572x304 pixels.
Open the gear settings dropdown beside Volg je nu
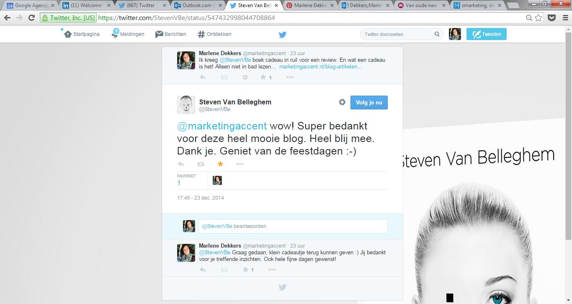(342, 102)
